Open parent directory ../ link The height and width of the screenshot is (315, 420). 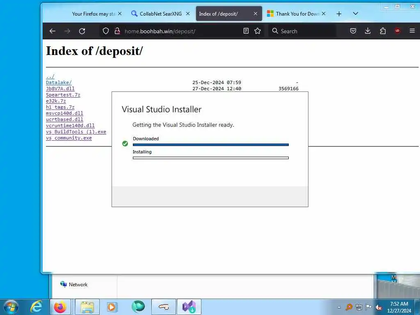point(50,76)
